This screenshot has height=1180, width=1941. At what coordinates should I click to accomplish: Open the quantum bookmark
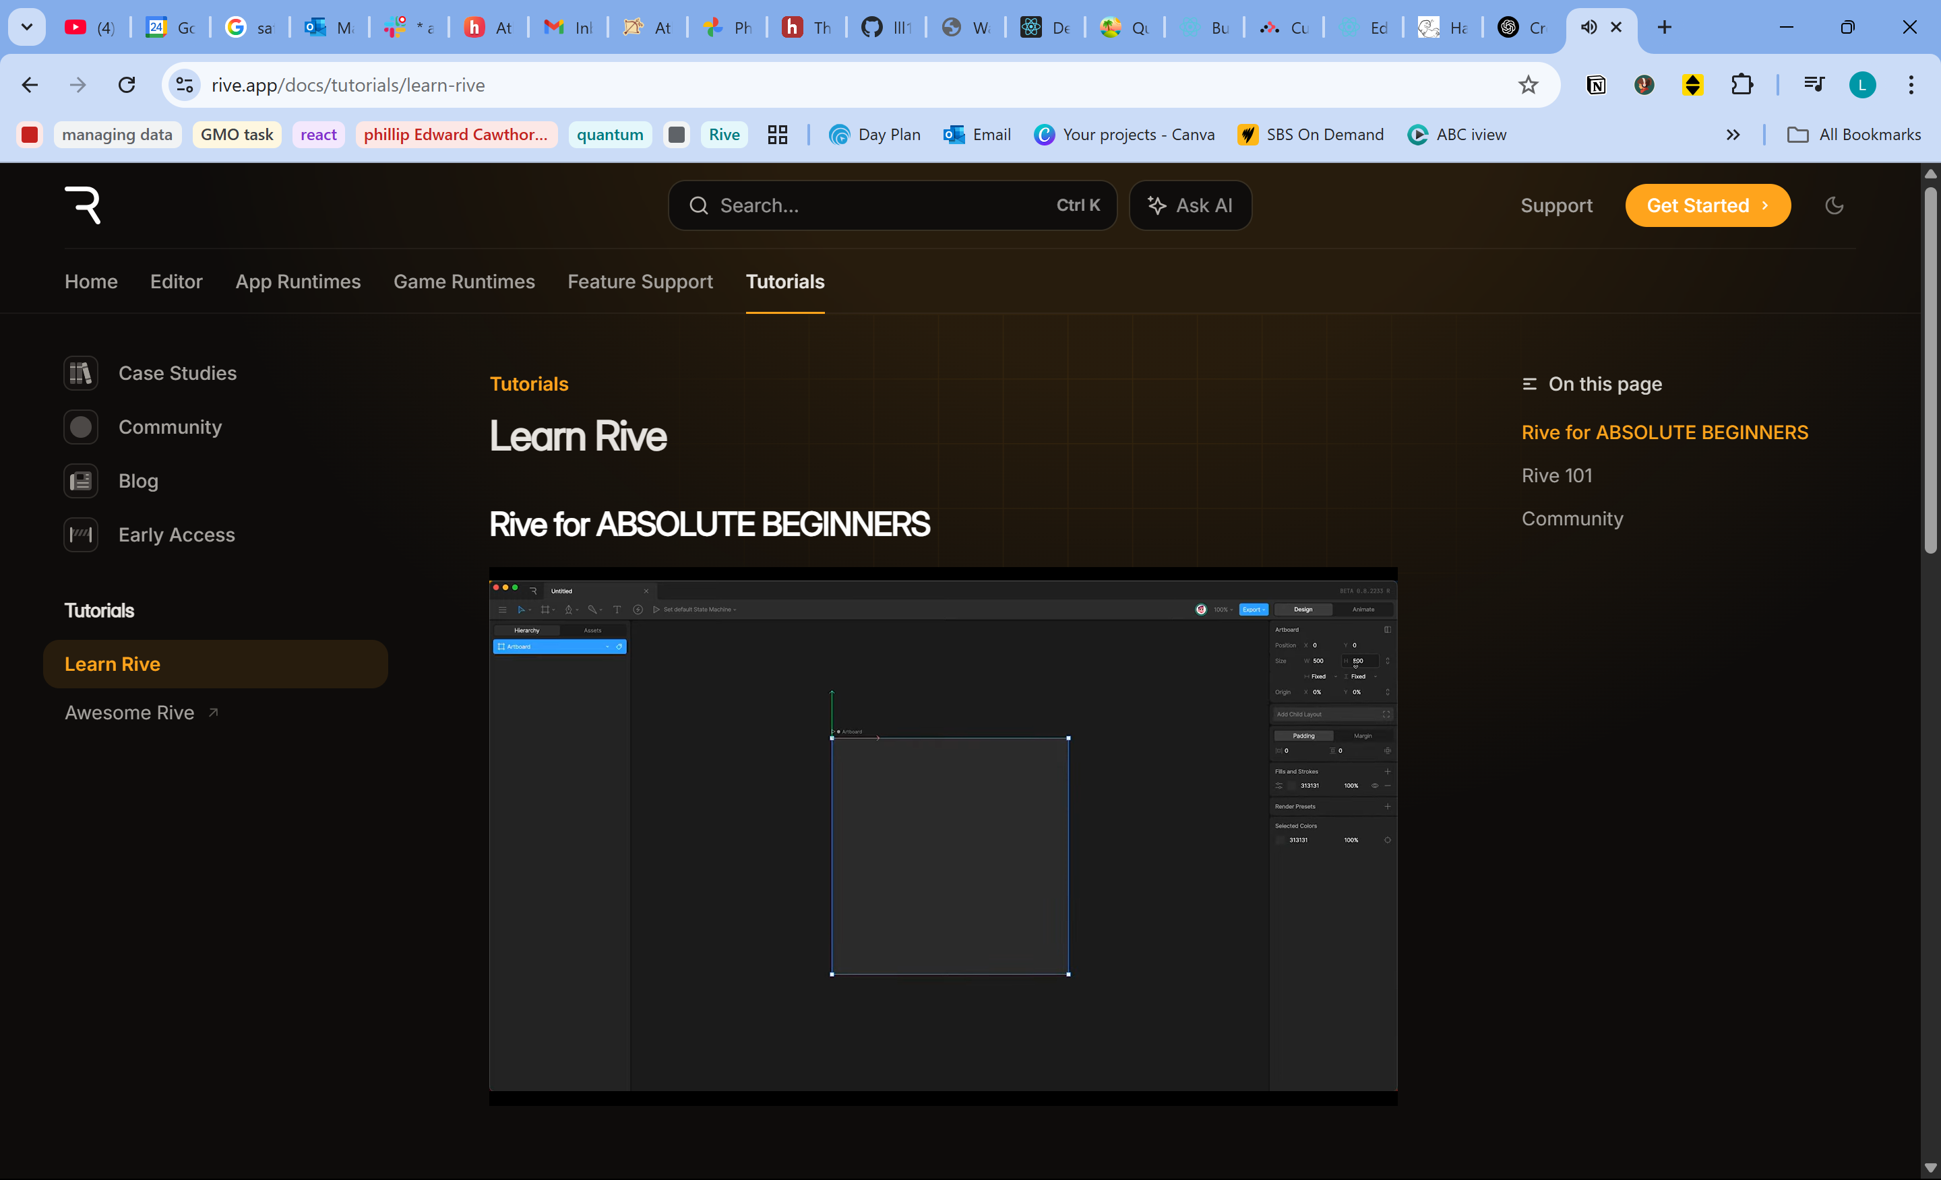coord(610,135)
